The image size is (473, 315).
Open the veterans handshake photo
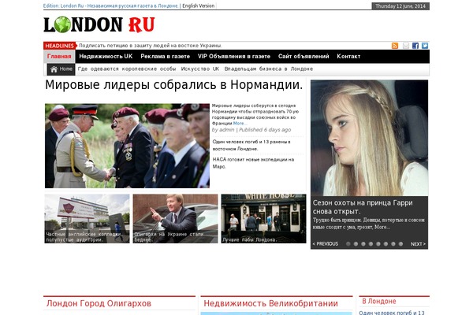pos(127,146)
